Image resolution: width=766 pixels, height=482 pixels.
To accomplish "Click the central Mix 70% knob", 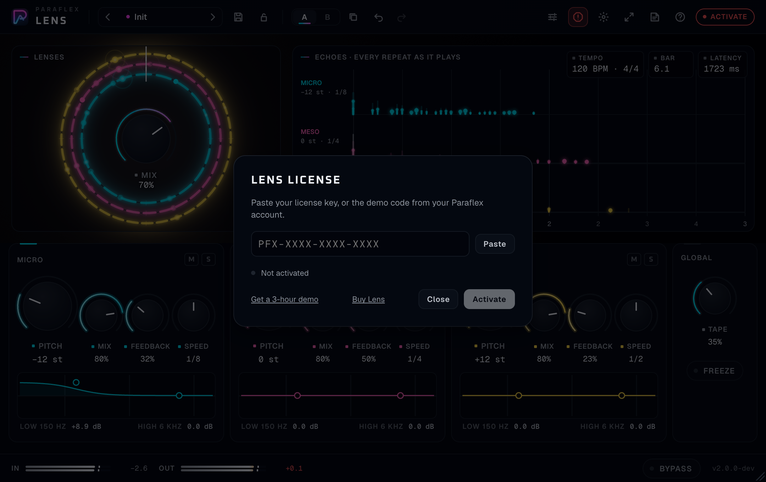I will tap(146, 139).
